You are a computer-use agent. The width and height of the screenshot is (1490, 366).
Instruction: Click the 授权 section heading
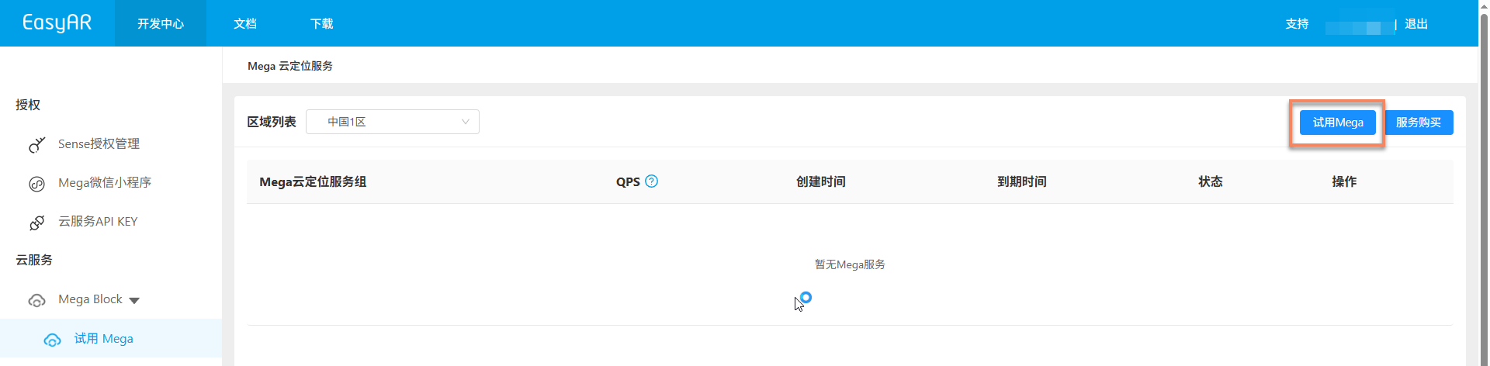(x=28, y=105)
